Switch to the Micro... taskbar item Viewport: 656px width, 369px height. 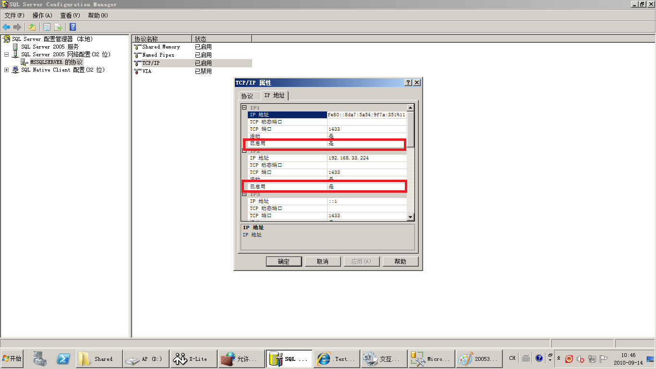pyautogui.click(x=431, y=359)
